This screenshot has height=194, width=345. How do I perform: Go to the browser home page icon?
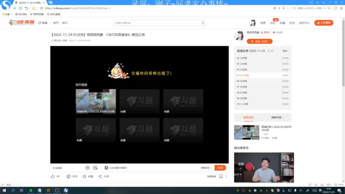coord(34,8)
